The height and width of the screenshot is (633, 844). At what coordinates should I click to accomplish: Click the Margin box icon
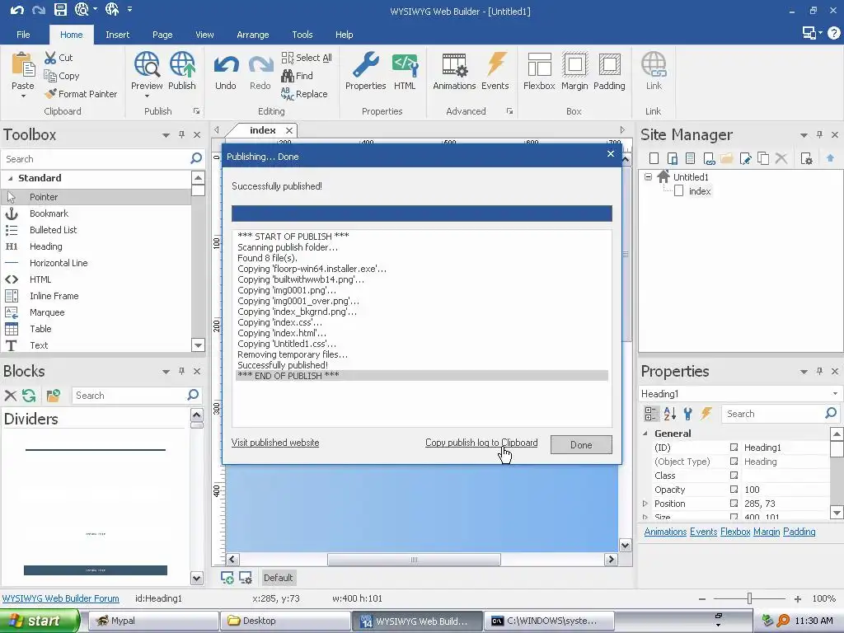[574, 64]
